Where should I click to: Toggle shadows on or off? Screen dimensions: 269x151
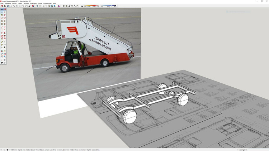(82, 6)
